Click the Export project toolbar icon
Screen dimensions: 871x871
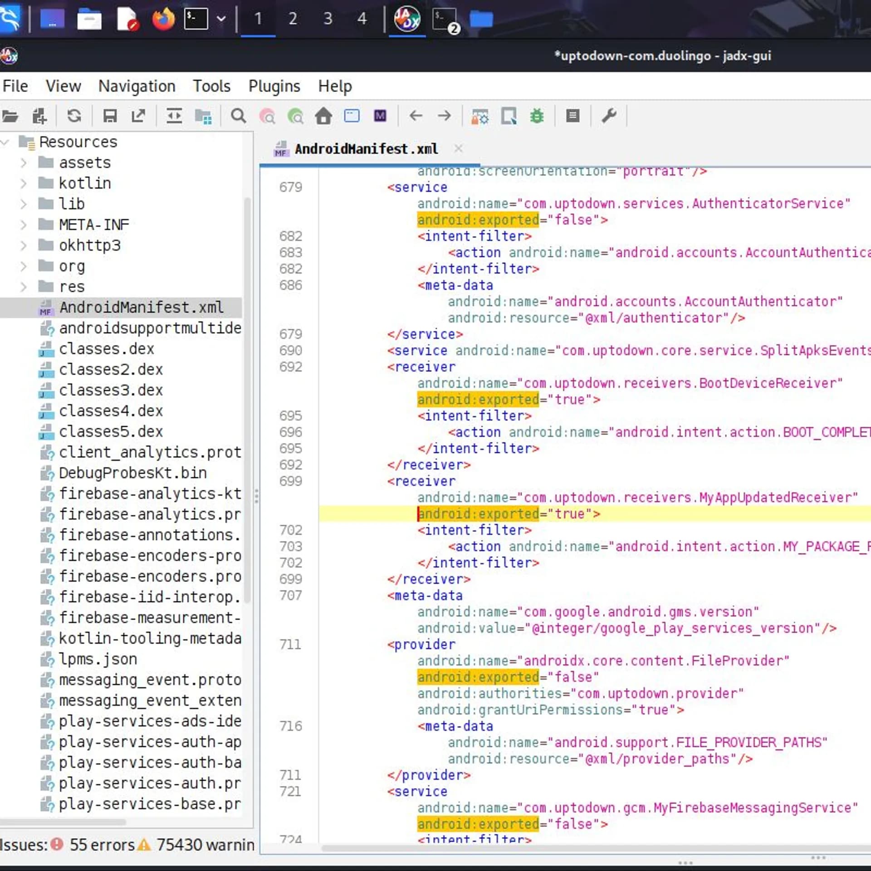[x=138, y=116]
